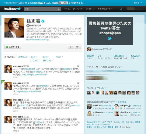Click the reply icon on second tweet

click(x=78, y=83)
